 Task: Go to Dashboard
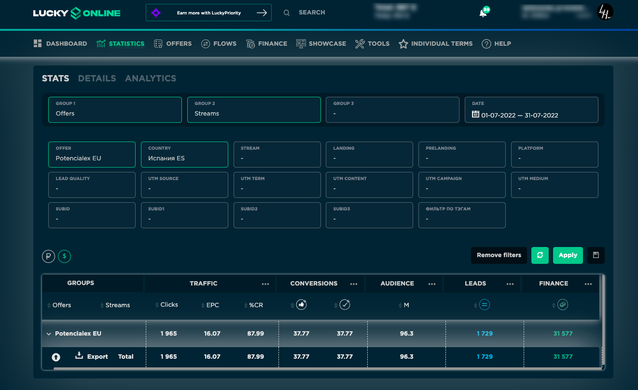point(60,44)
